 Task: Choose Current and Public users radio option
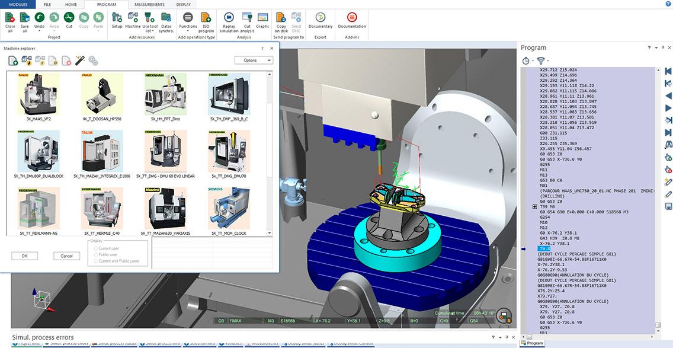pos(95,261)
